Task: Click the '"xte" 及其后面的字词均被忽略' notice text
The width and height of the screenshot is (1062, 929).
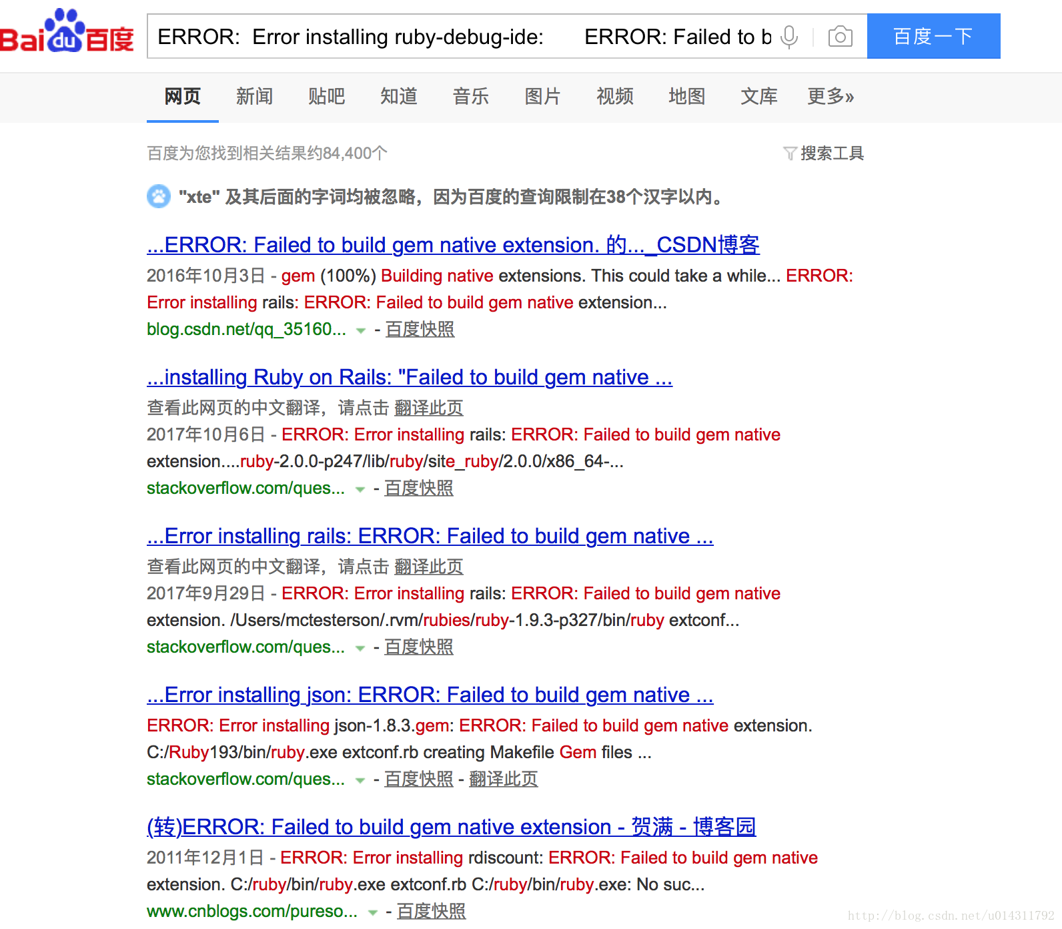Action: pos(454,197)
